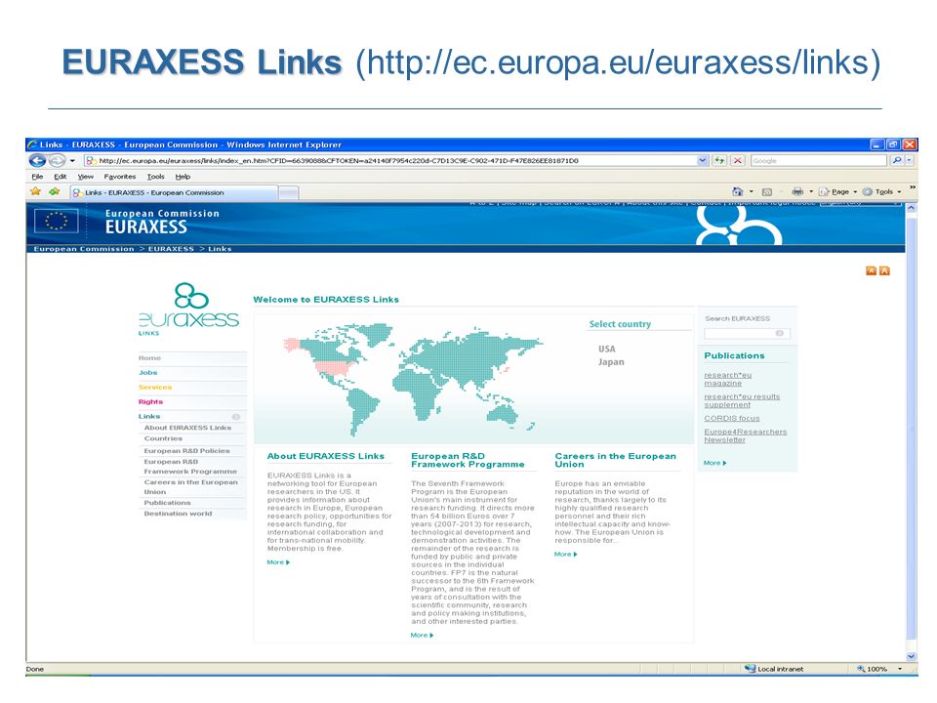The image size is (937, 703).
Task: Click inside the browser address bar
Action: coord(391,160)
